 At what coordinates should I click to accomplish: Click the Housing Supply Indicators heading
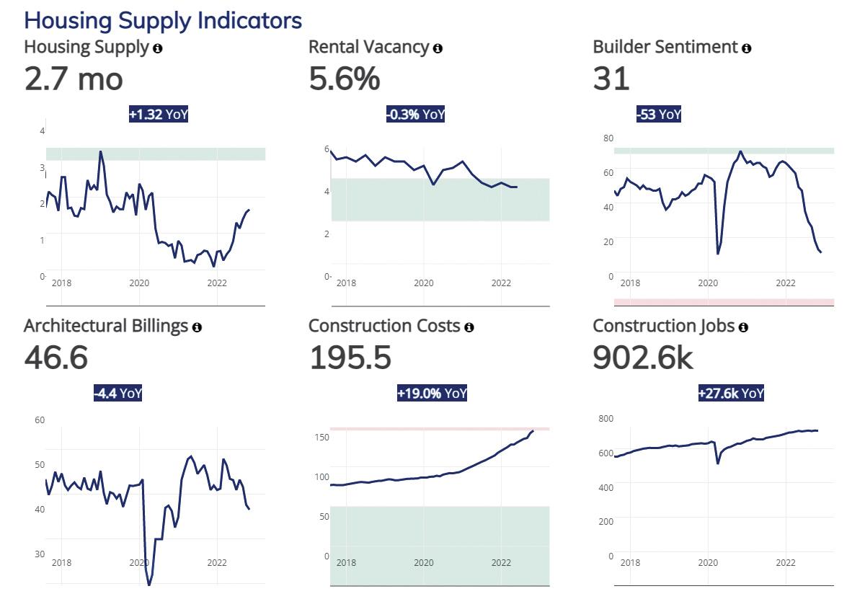click(x=163, y=19)
